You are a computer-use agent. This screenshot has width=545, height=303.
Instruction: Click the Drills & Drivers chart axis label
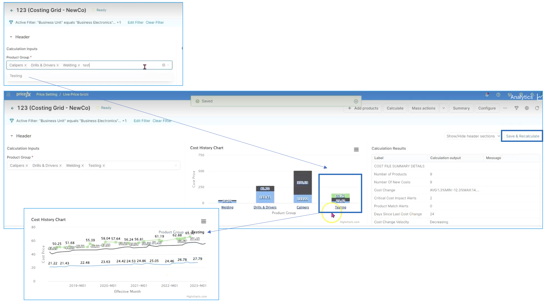(x=265, y=207)
